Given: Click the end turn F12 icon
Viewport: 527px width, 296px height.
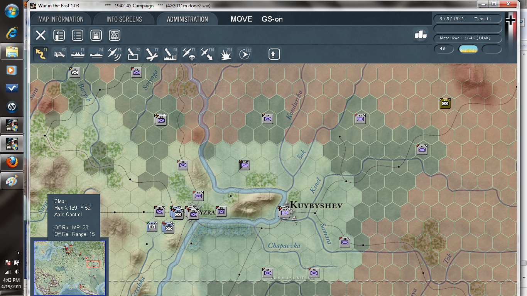Looking at the screenshot, I should [x=244, y=54].
